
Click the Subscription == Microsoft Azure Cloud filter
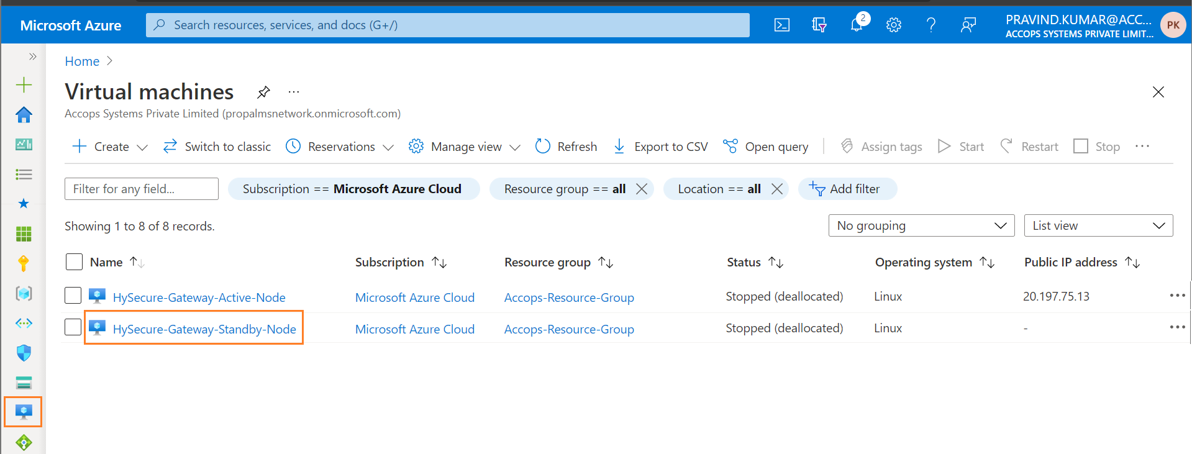coord(353,189)
